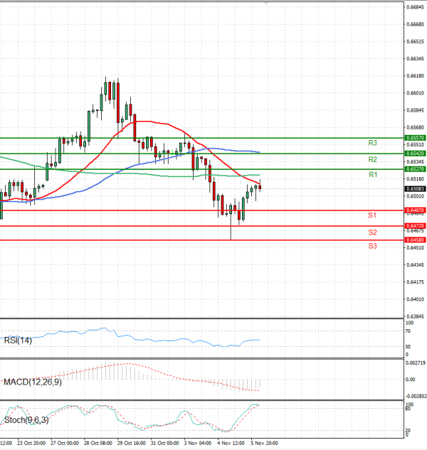Select the S1 support label
Image resolution: width=427 pixels, height=450 pixels.
click(372, 215)
